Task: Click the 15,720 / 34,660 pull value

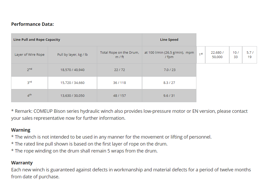Action: (72, 83)
